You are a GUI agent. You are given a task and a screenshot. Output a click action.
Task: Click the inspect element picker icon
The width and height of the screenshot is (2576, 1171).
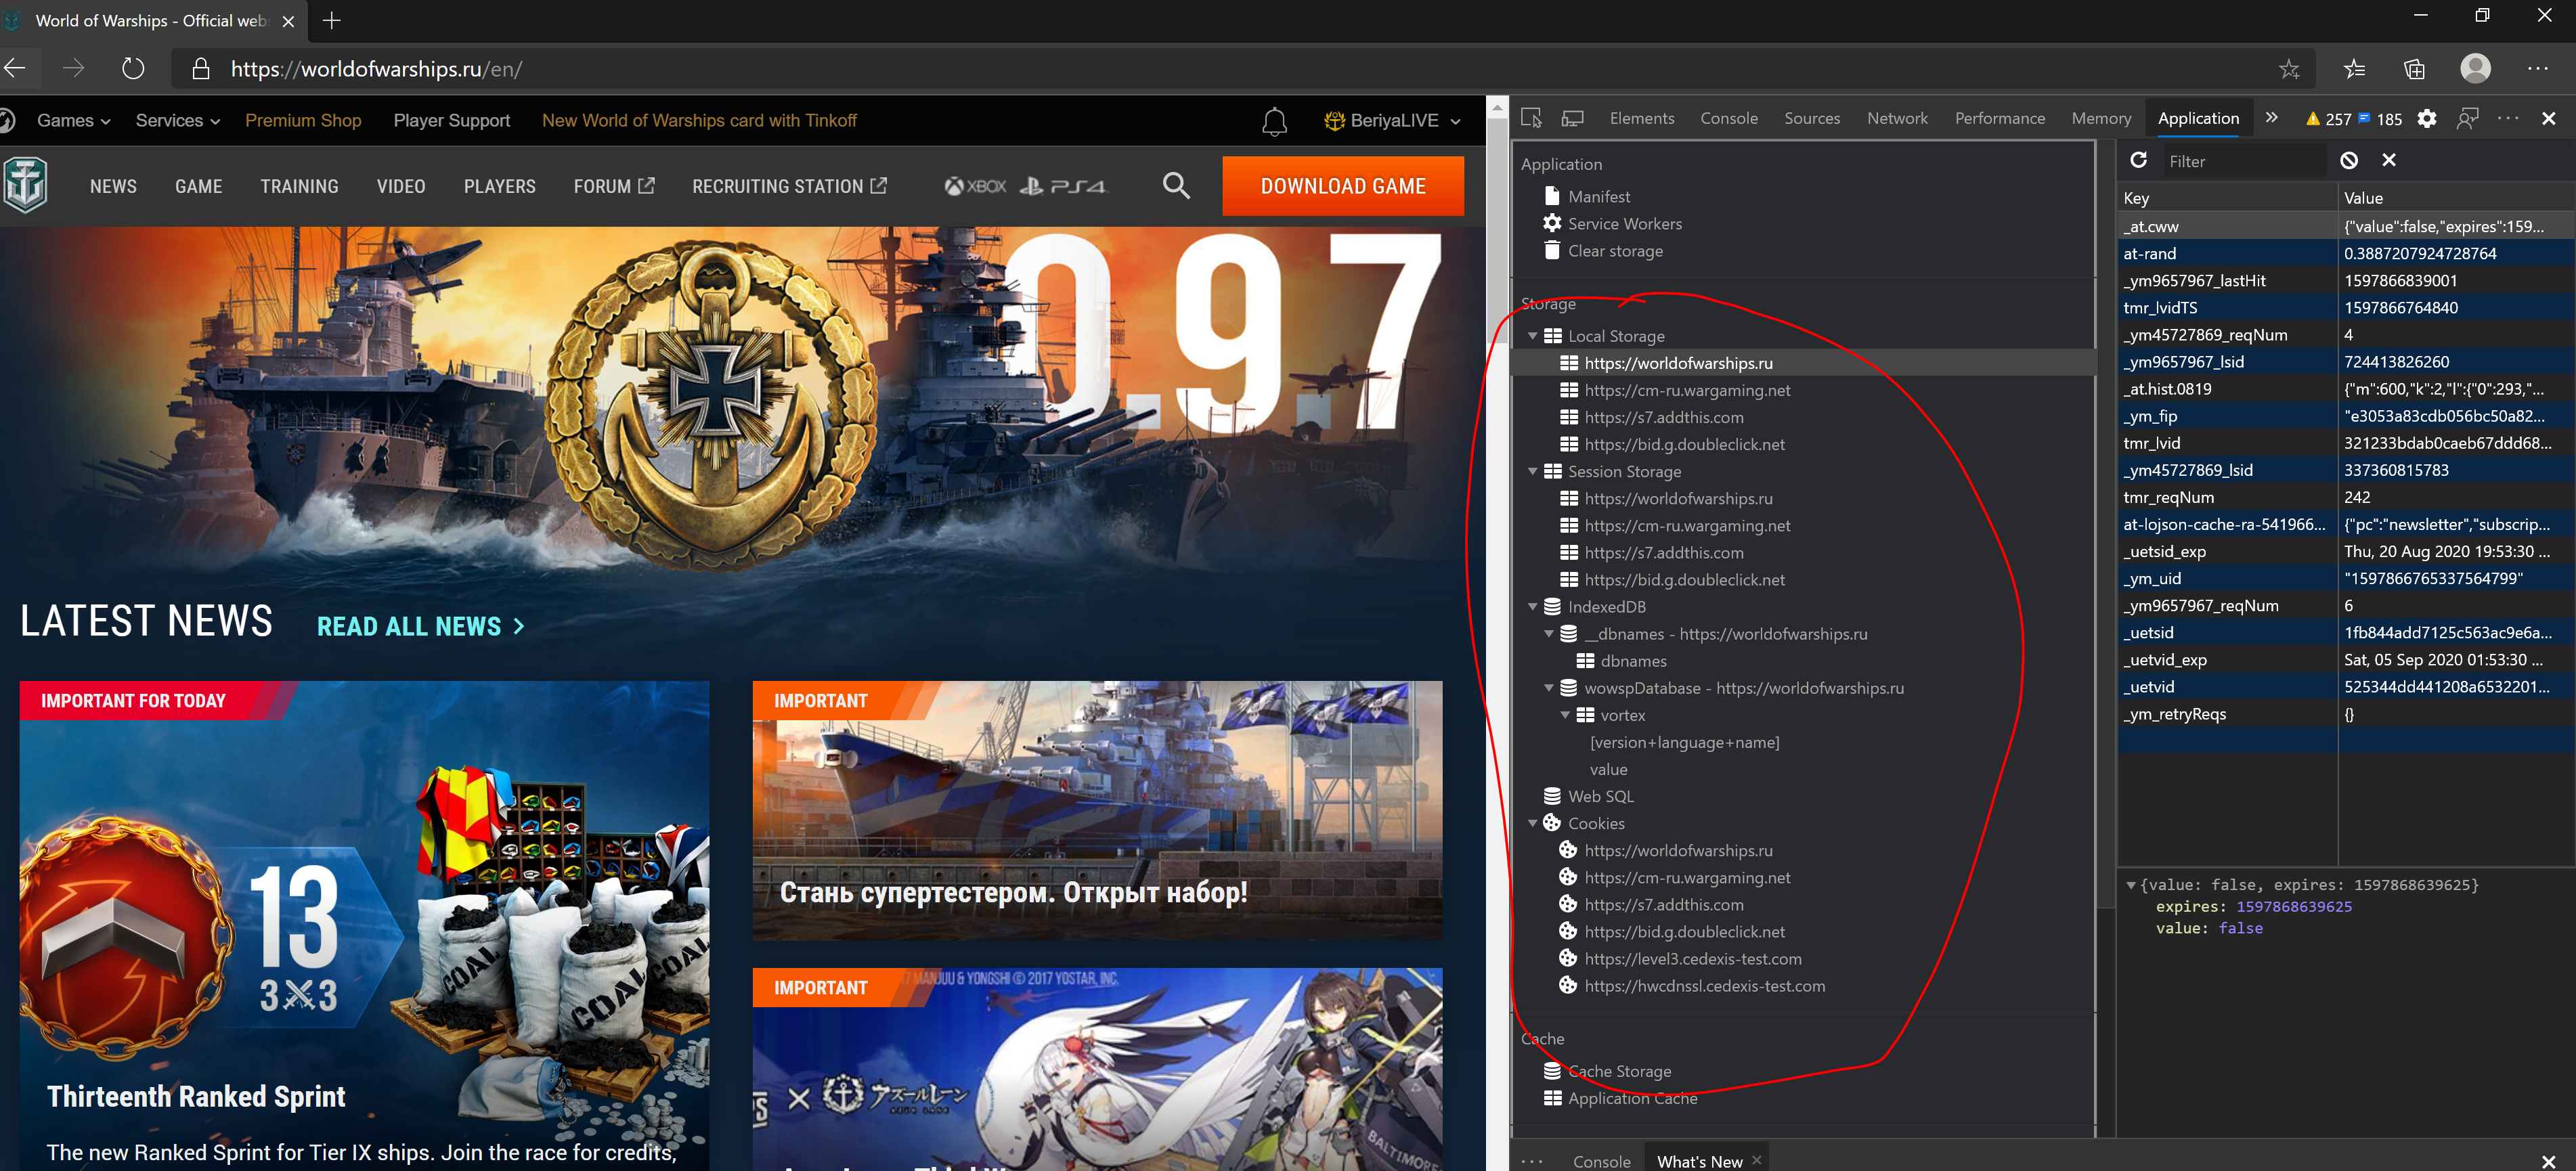1531,118
